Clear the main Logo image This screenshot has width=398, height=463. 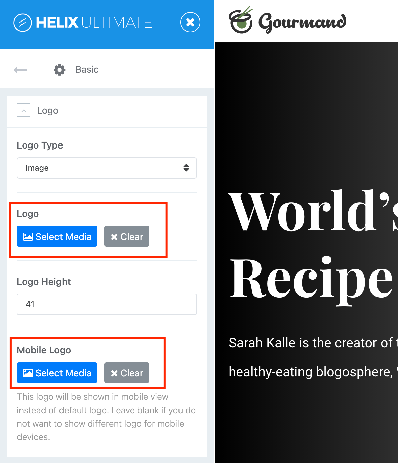[127, 236]
